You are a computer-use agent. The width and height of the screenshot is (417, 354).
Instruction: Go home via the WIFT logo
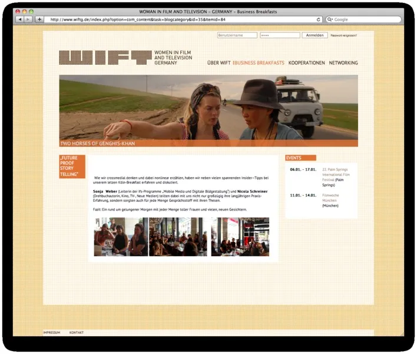point(105,58)
